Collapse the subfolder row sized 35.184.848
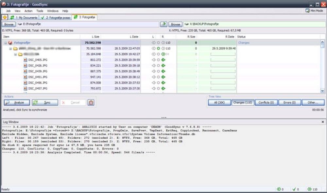Screen dimensions: 327x193 point(15,54)
